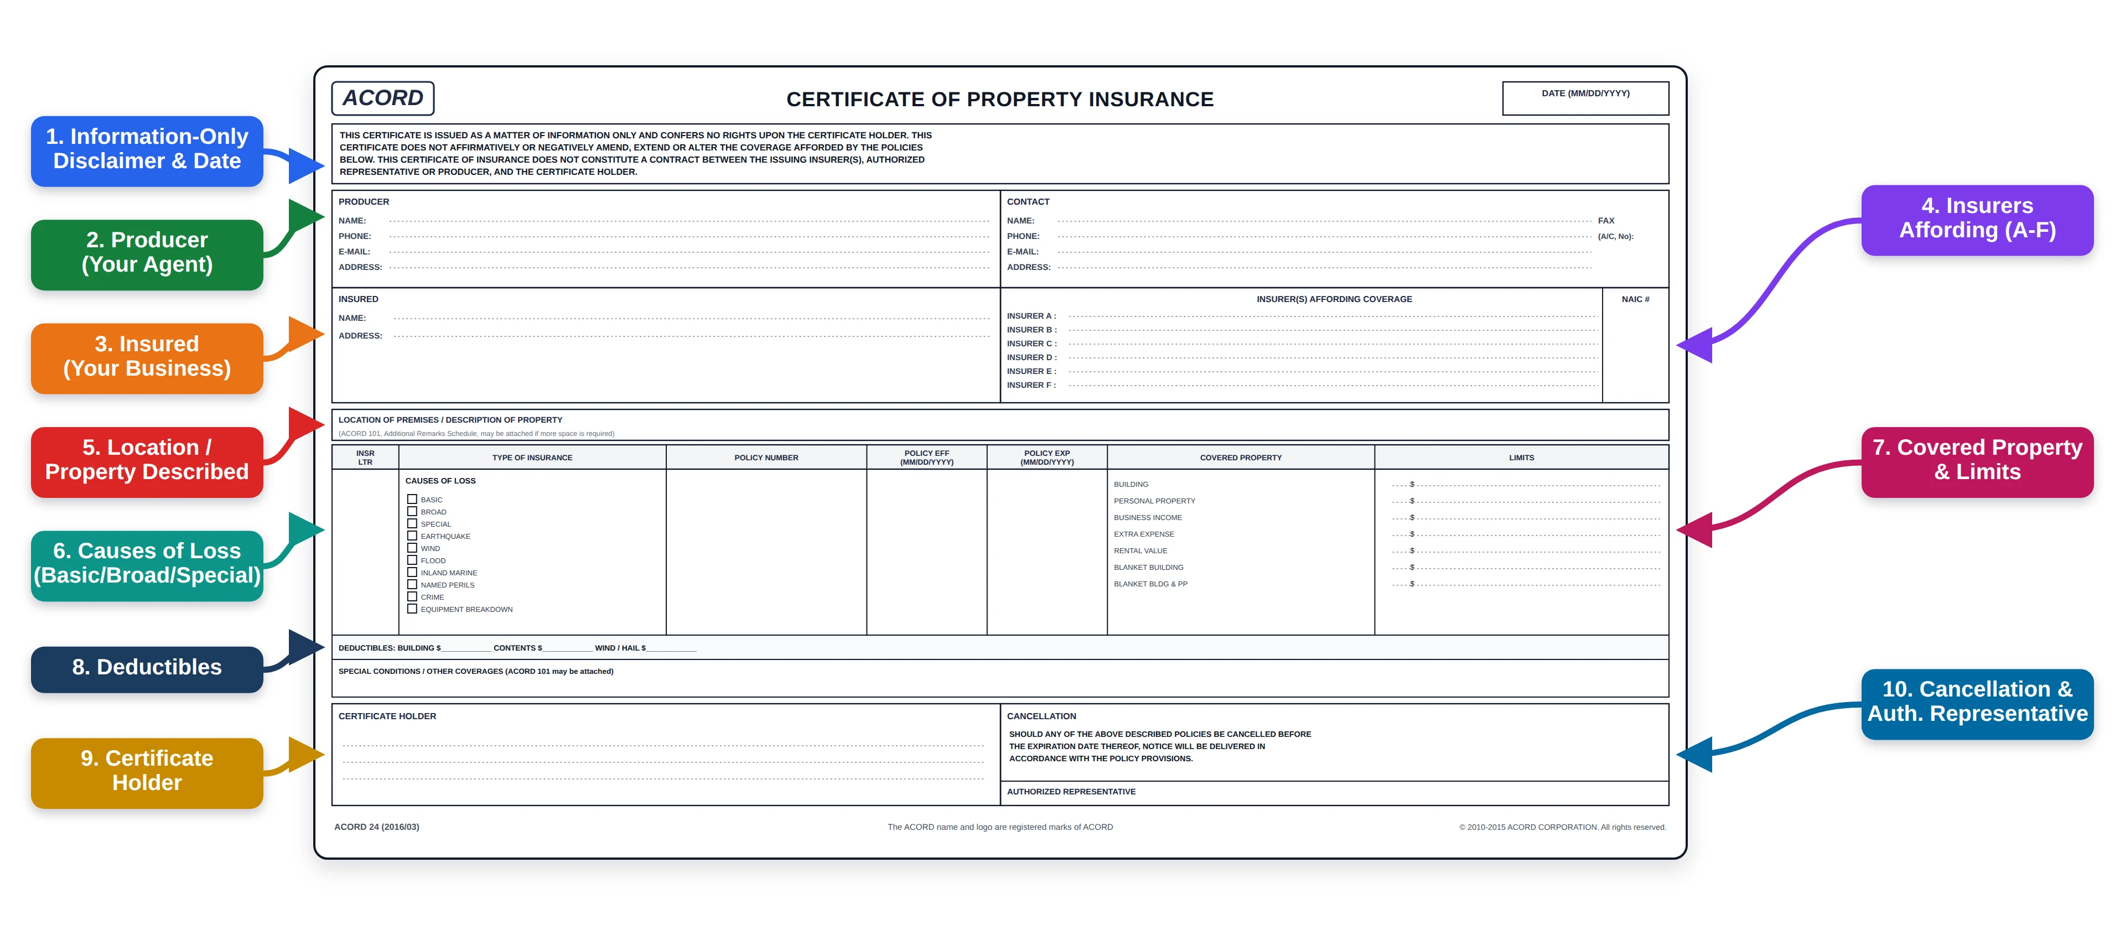Click the '3. Insured (Your Business)' label
Image resolution: width=2125 pixels, height=925 pixels.
[147, 358]
